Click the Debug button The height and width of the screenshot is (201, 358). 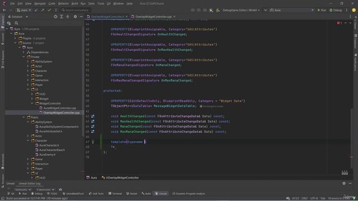336,10
